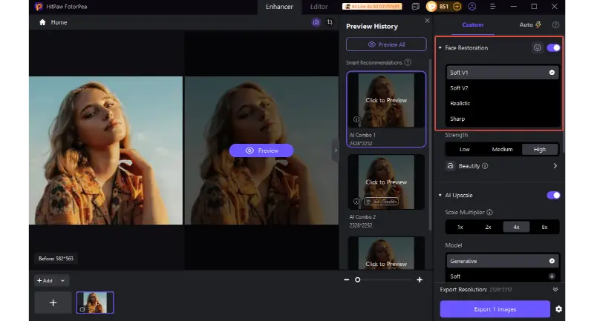Click credits badge on AI Combo 2
This screenshot has height=321, width=594.
pos(381,202)
